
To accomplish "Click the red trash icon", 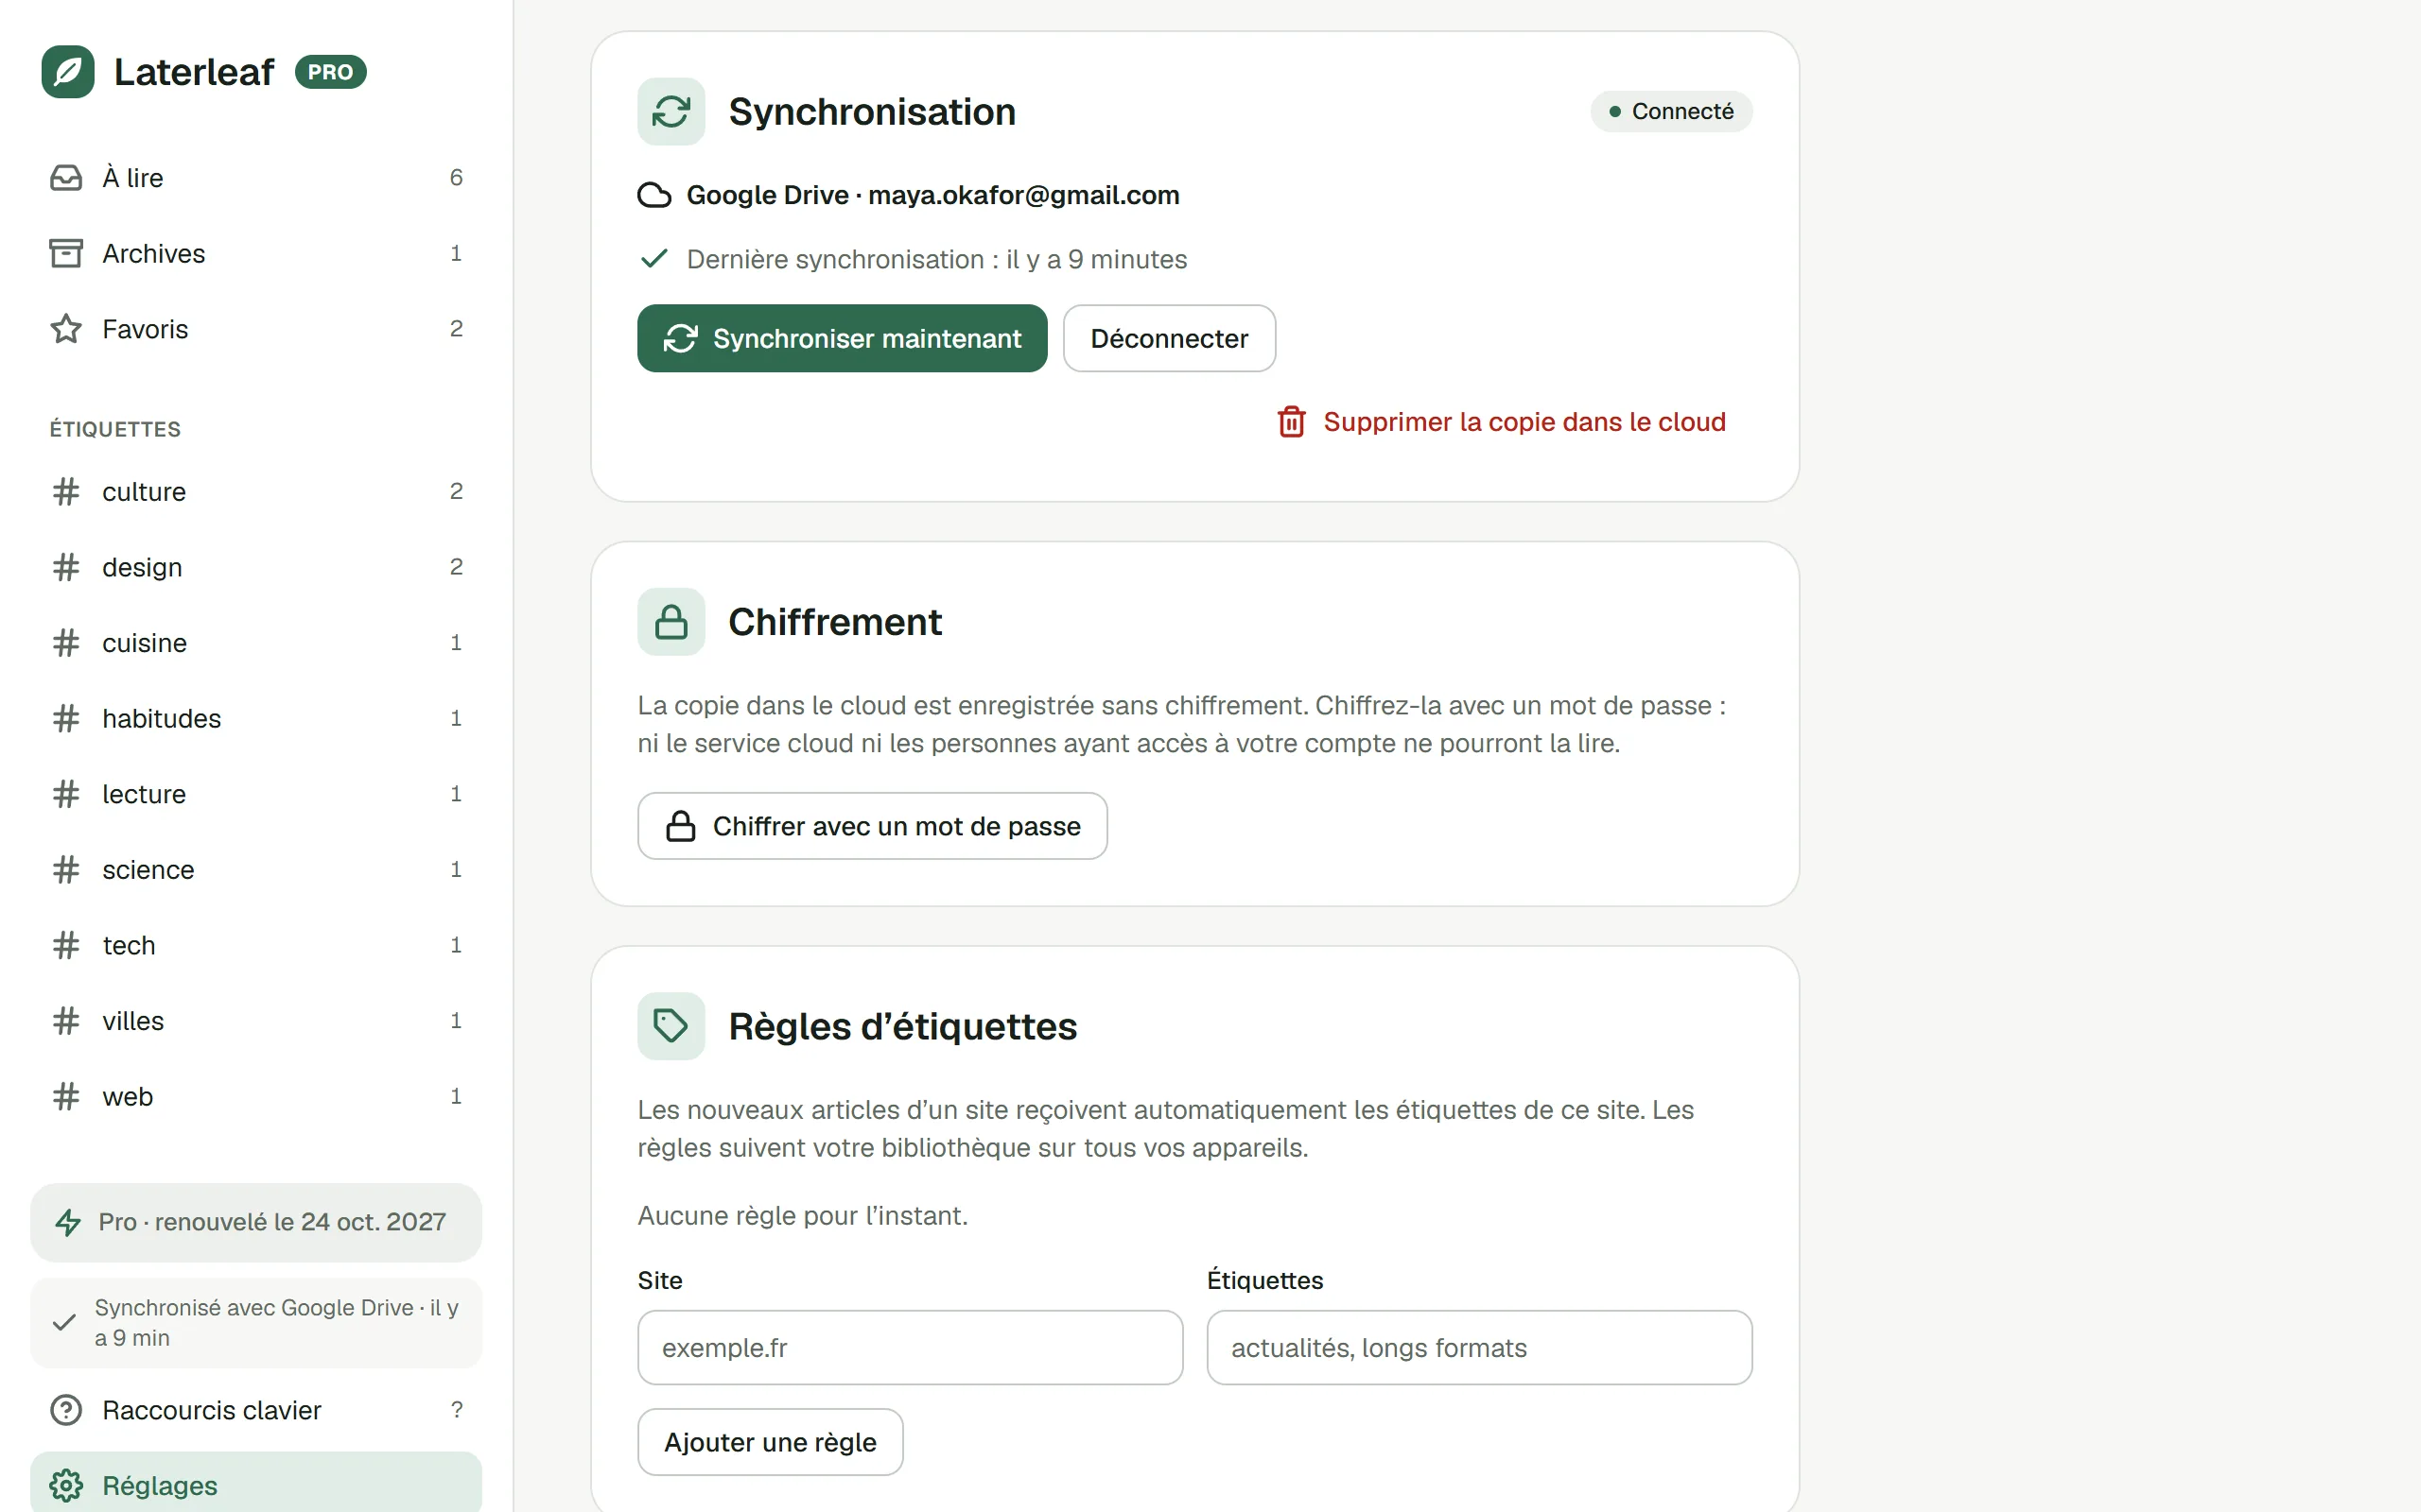I will pyautogui.click(x=1292, y=422).
